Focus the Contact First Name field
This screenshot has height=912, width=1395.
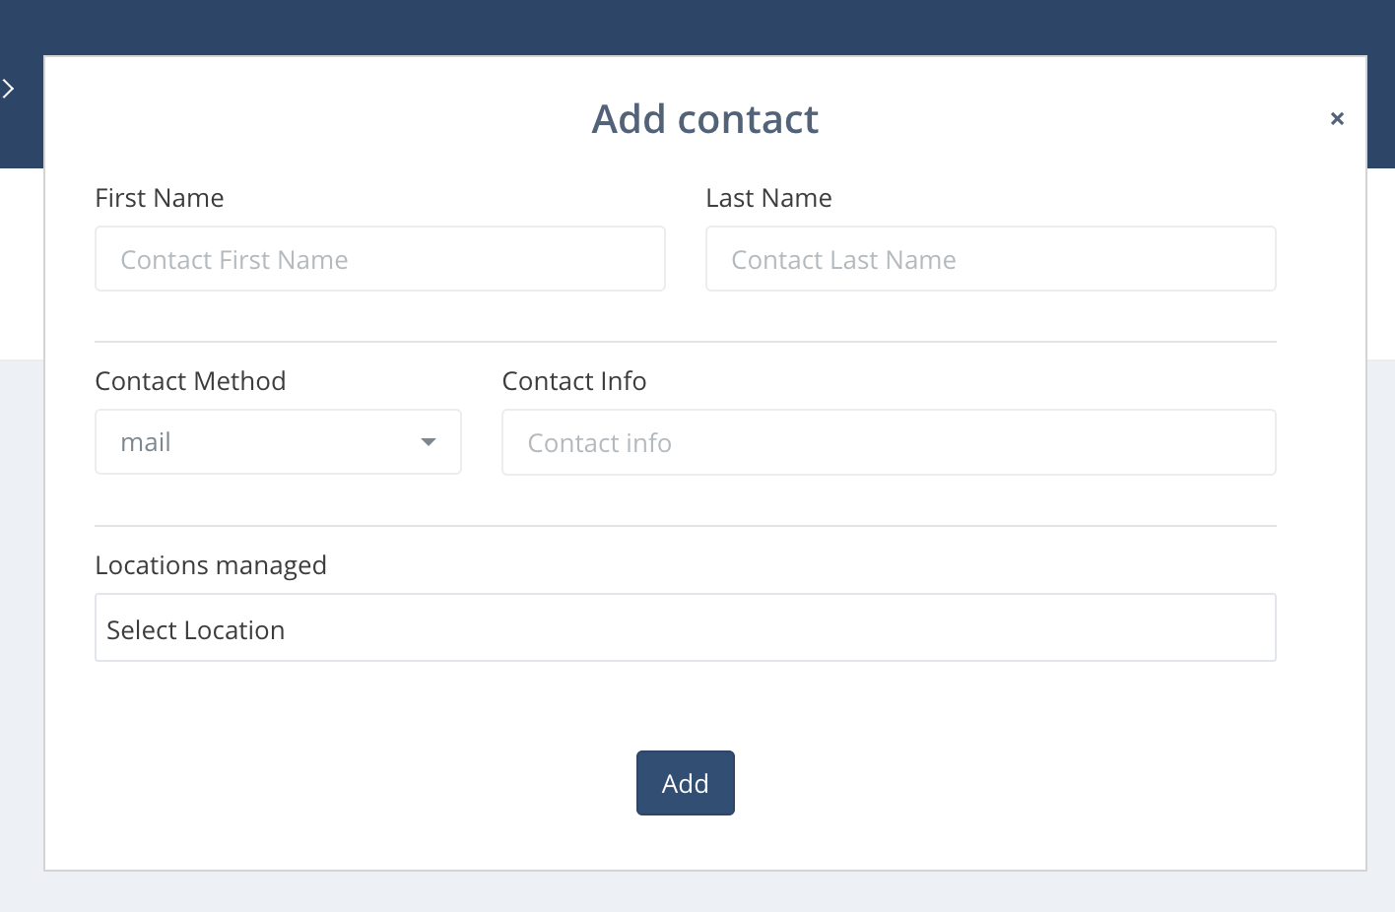[x=379, y=260]
